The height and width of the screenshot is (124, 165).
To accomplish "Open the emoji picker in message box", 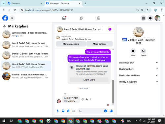I will tap(105, 111).
